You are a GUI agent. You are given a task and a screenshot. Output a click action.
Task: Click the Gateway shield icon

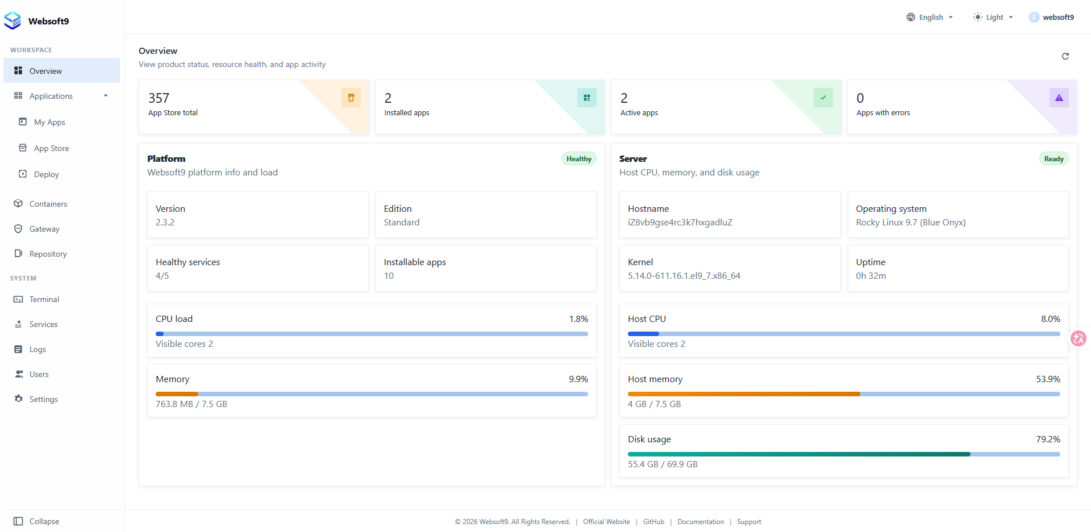click(18, 228)
